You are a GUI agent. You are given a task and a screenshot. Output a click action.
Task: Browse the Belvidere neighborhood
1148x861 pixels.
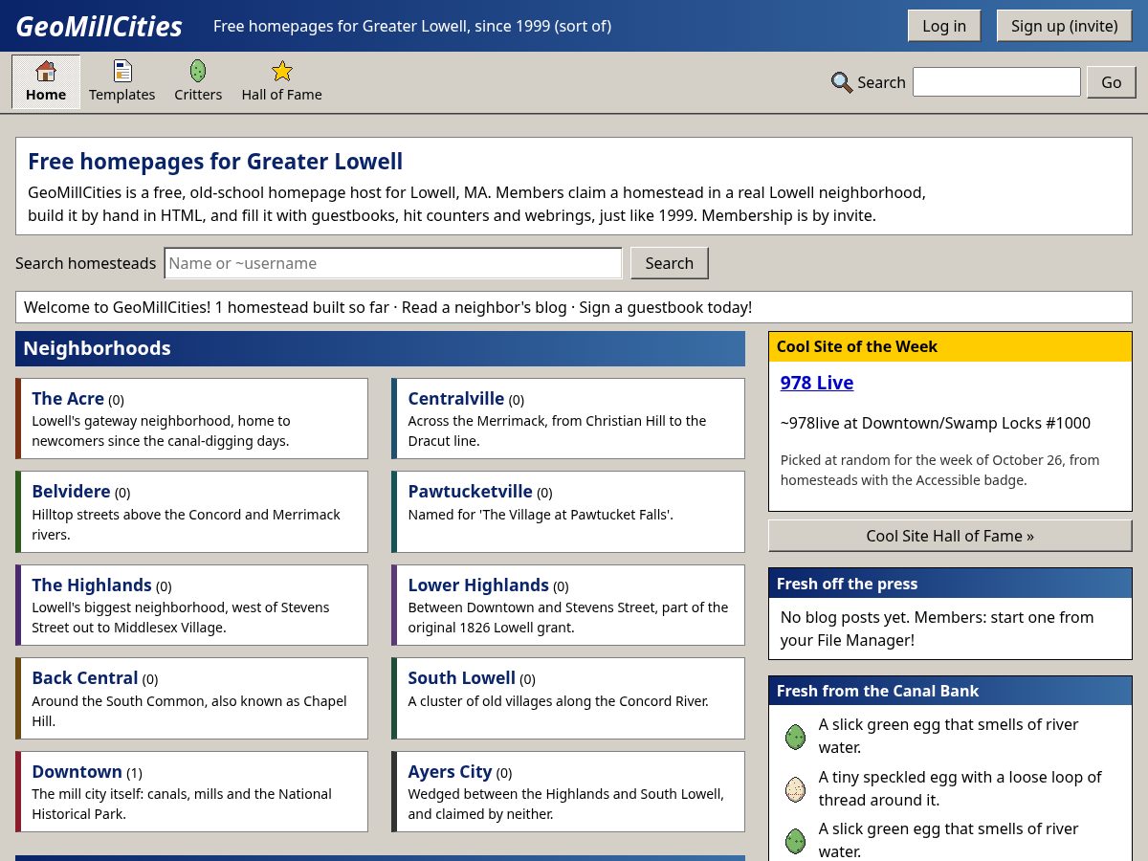pyautogui.click(x=71, y=492)
